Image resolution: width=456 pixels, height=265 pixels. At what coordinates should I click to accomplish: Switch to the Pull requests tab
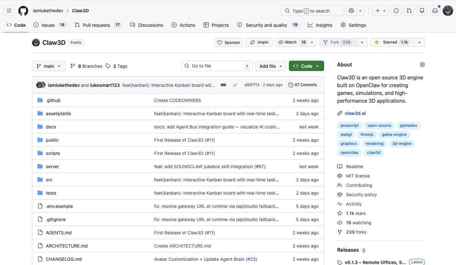pyautogui.click(x=98, y=25)
